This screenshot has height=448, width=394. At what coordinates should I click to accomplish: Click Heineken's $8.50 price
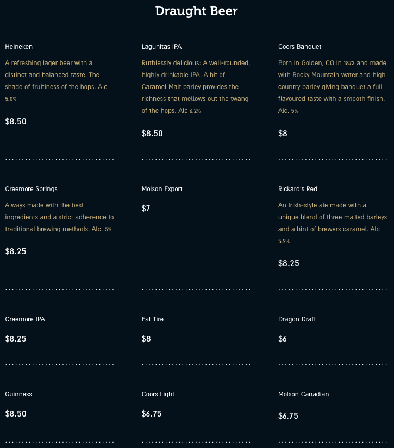tap(16, 122)
